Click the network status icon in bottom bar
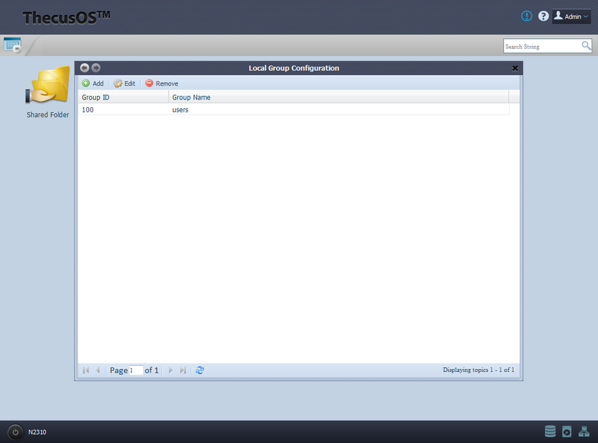This screenshot has height=443, width=598. click(583, 431)
